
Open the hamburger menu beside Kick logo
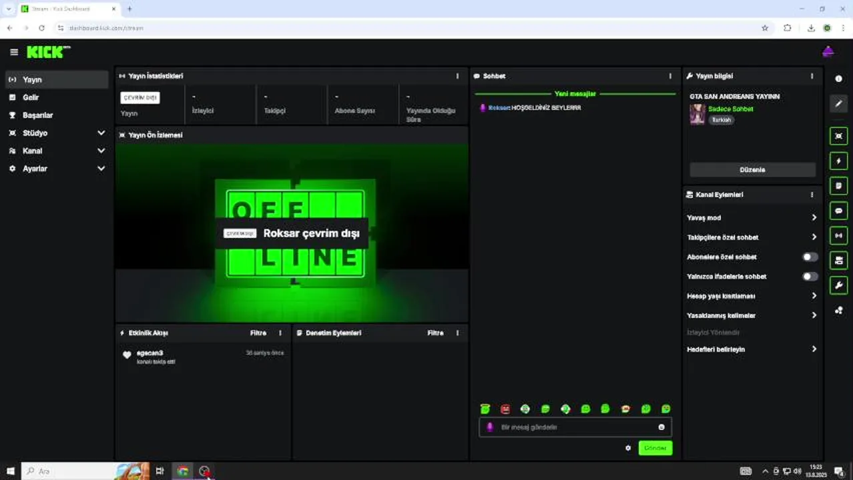tap(14, 52)
